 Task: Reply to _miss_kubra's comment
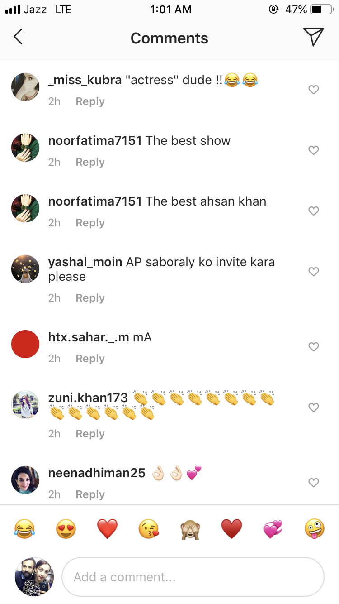tap(90, 101)
